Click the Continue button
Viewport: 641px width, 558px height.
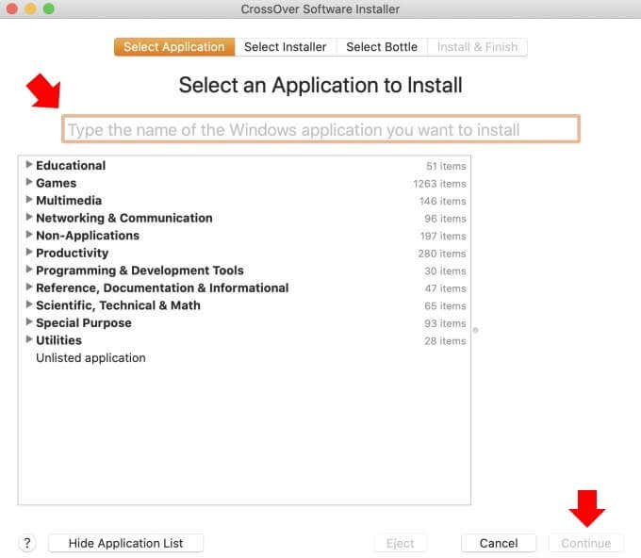tap(585, 543)
